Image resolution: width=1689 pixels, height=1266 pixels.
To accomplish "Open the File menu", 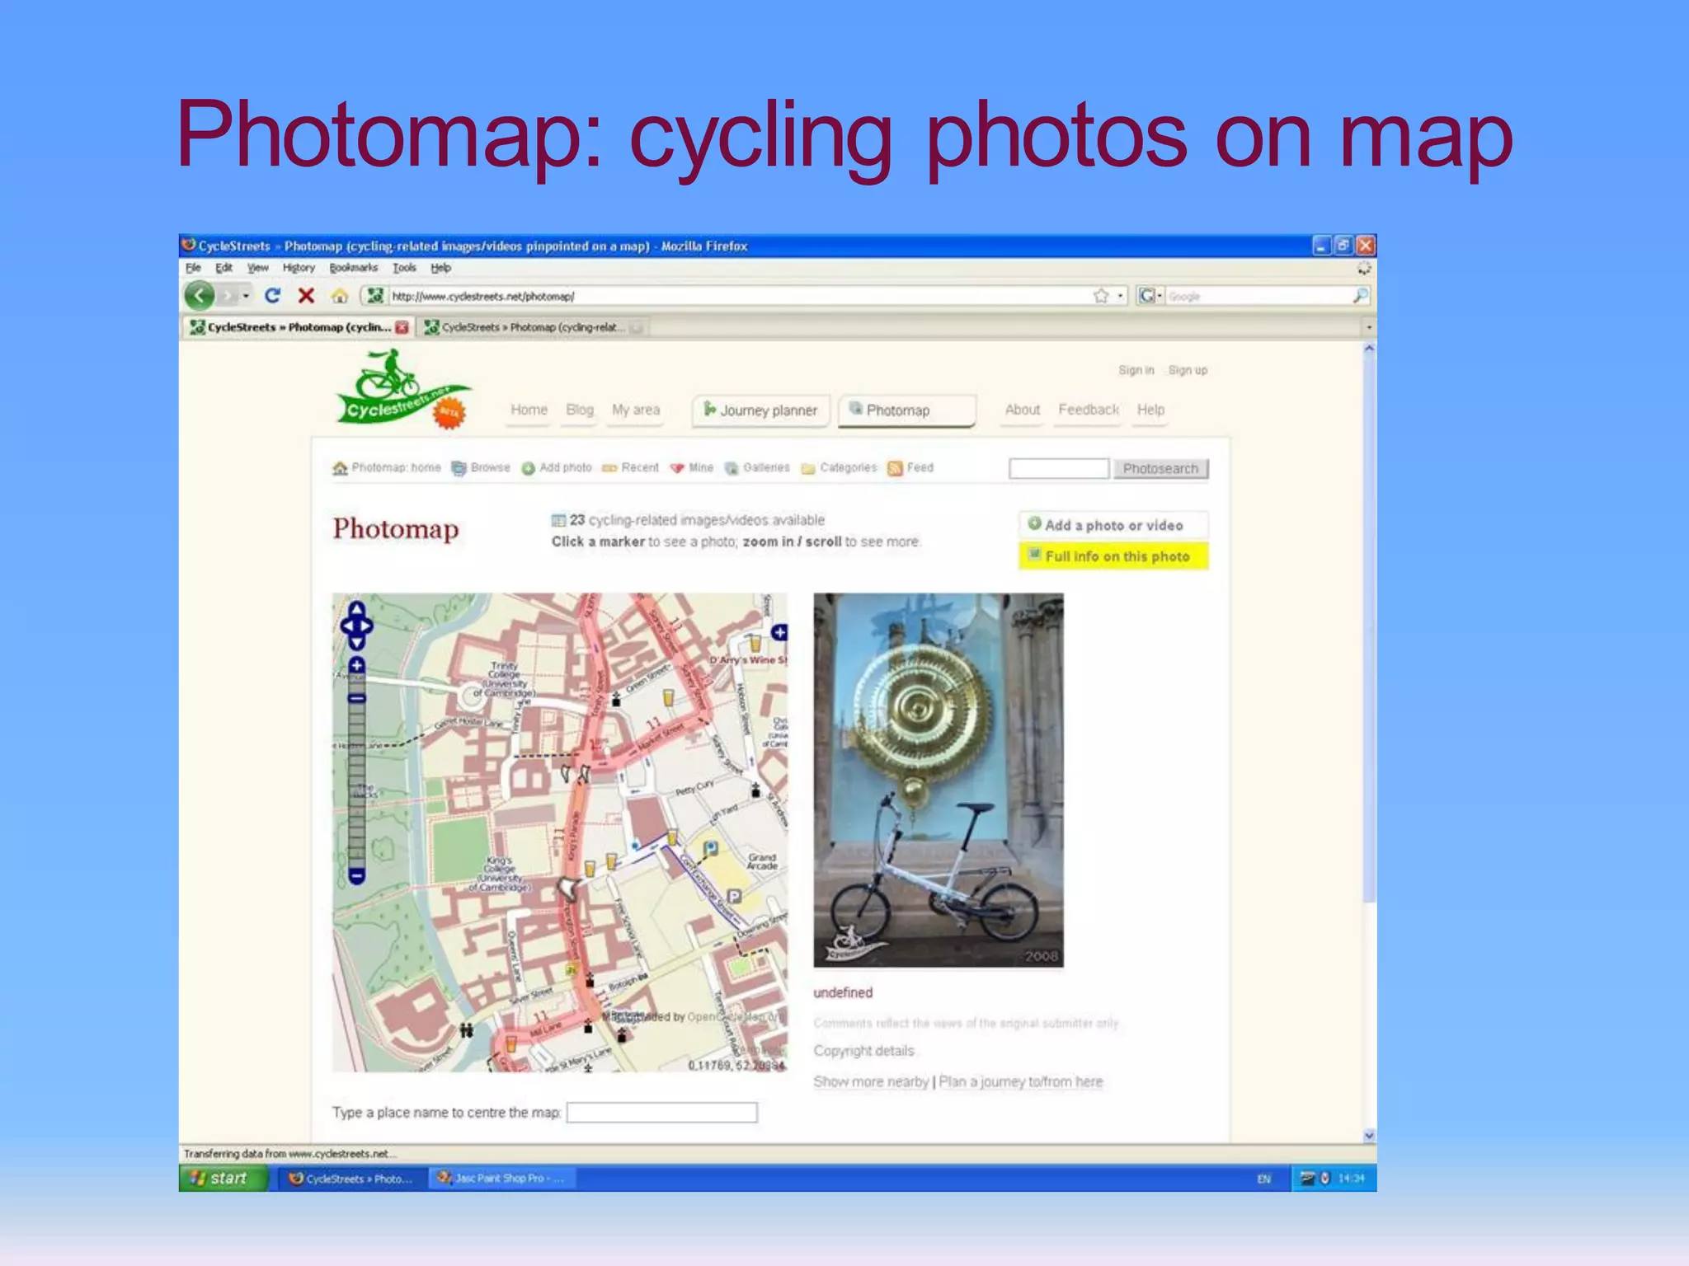I will [x=193, y=268].
